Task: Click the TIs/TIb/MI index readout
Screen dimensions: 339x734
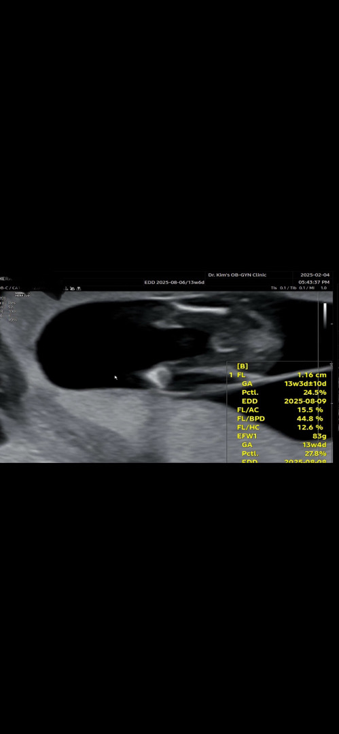Action: point(298,288)
